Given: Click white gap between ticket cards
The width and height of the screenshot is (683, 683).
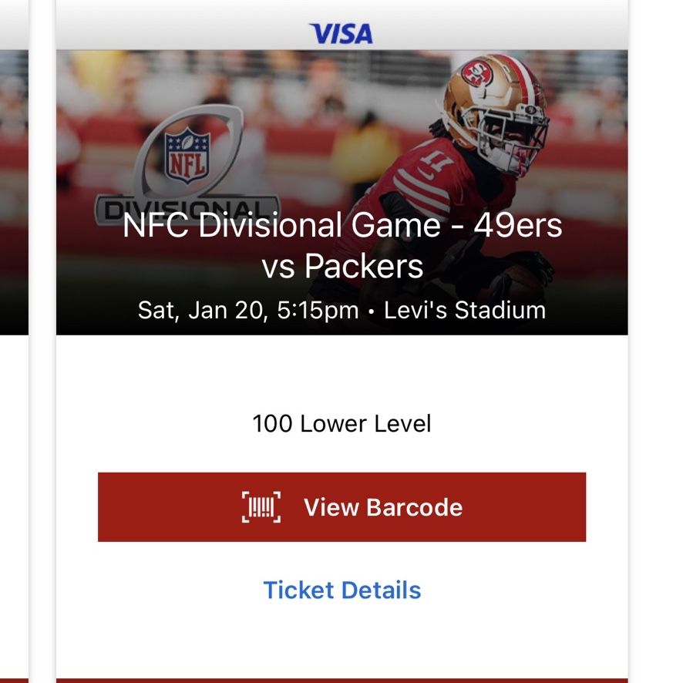Looking at the screenshot, I should pyautogui.click(x=42, y=341).
